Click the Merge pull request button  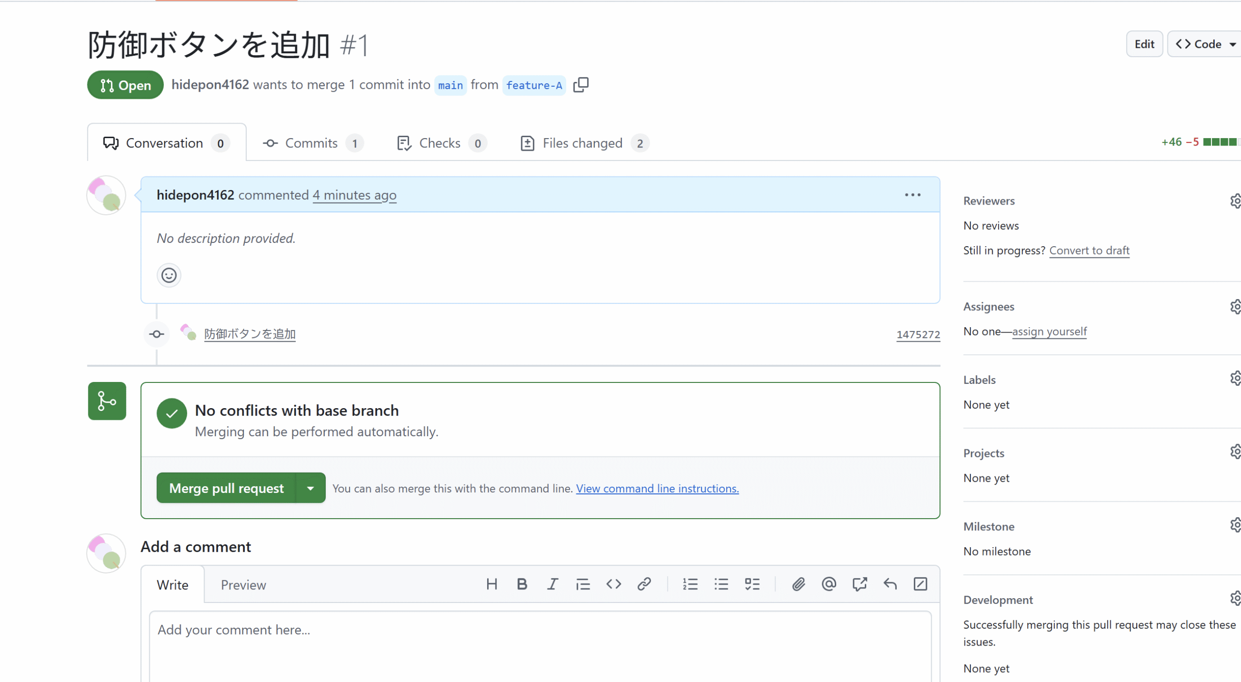tap(226, 488)
